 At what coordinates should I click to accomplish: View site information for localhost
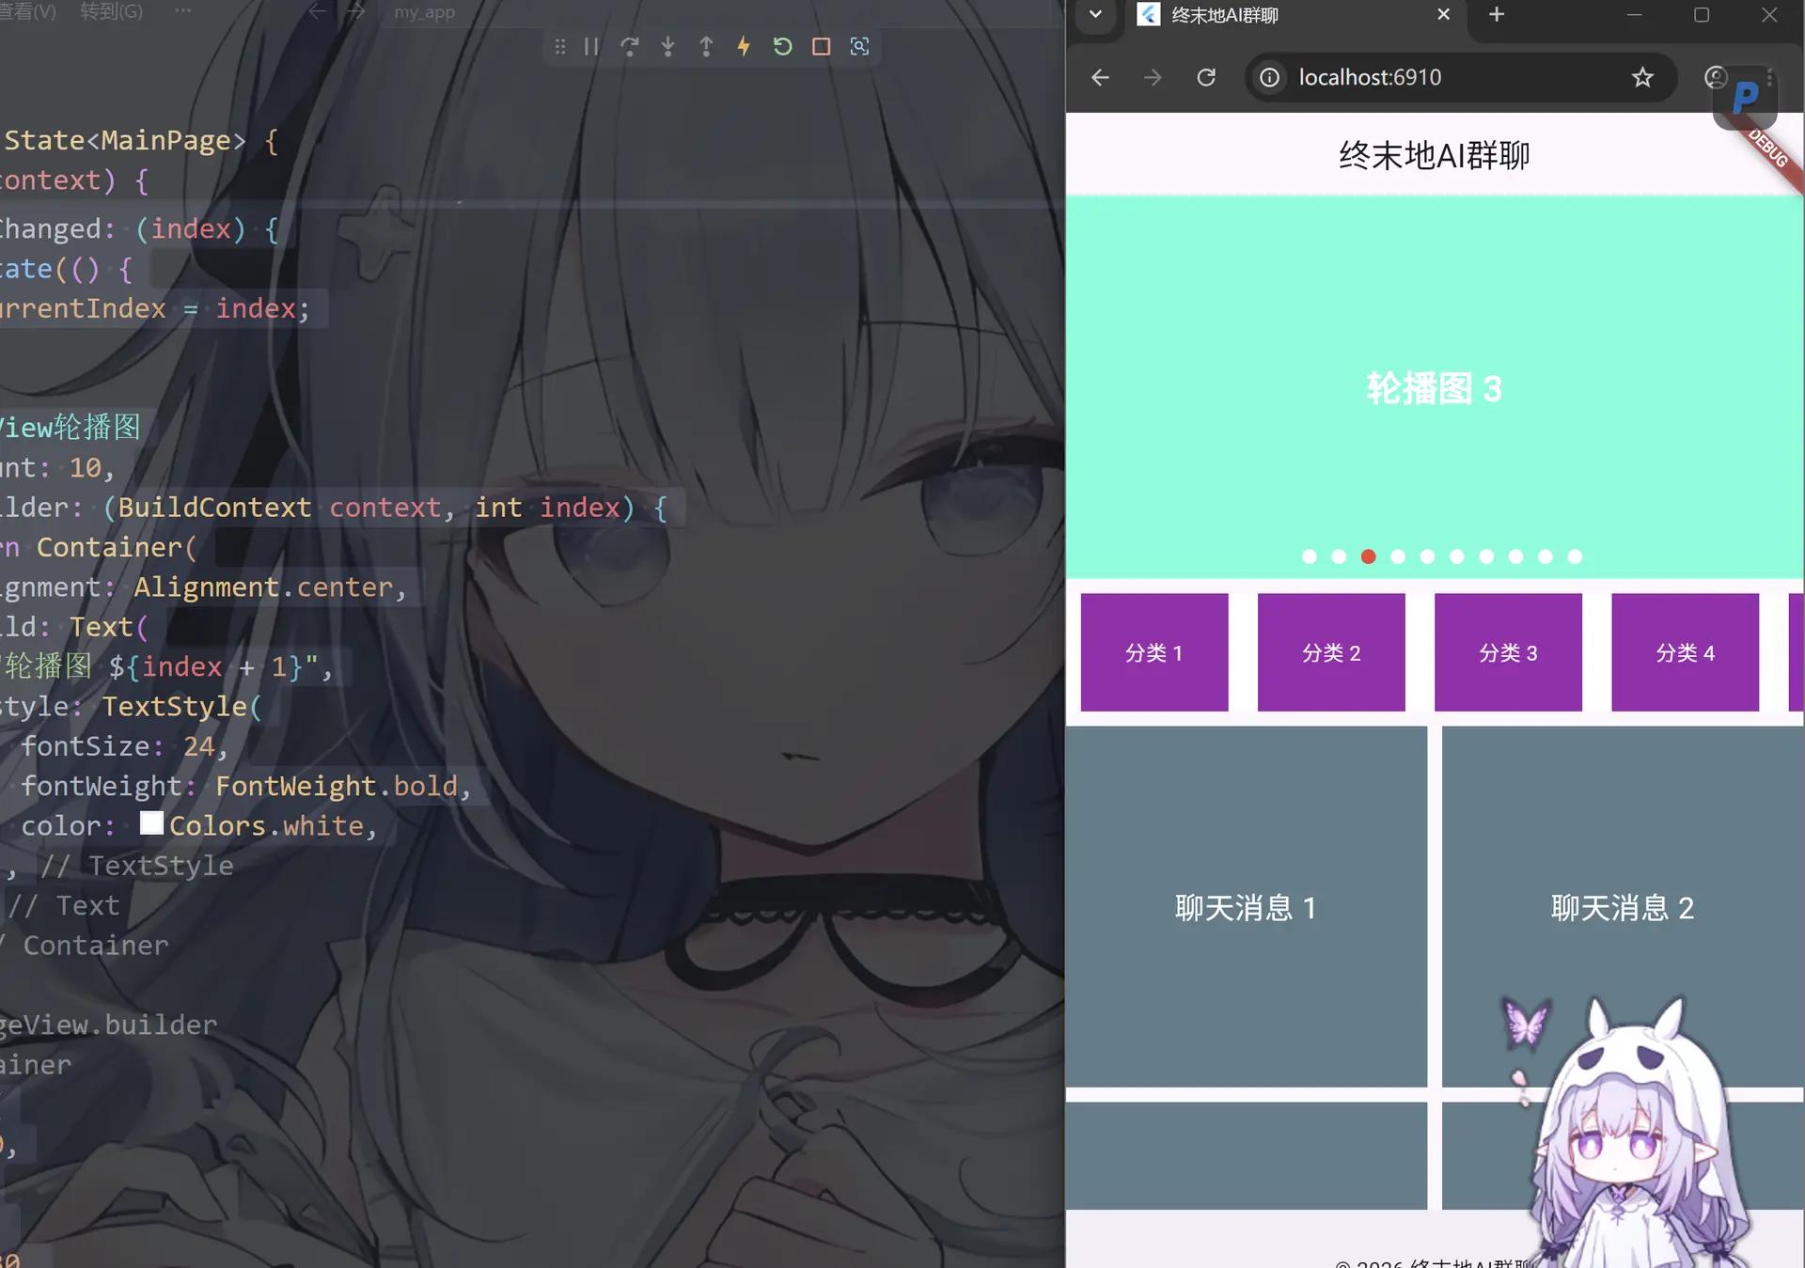click(x=1270, y=77)
